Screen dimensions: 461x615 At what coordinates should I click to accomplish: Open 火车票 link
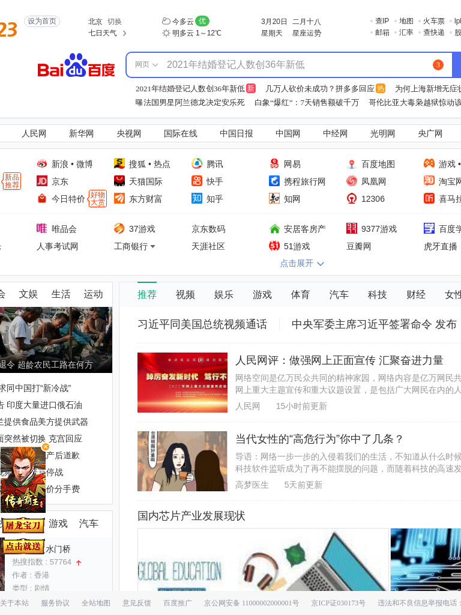click(x=434, y=21)
